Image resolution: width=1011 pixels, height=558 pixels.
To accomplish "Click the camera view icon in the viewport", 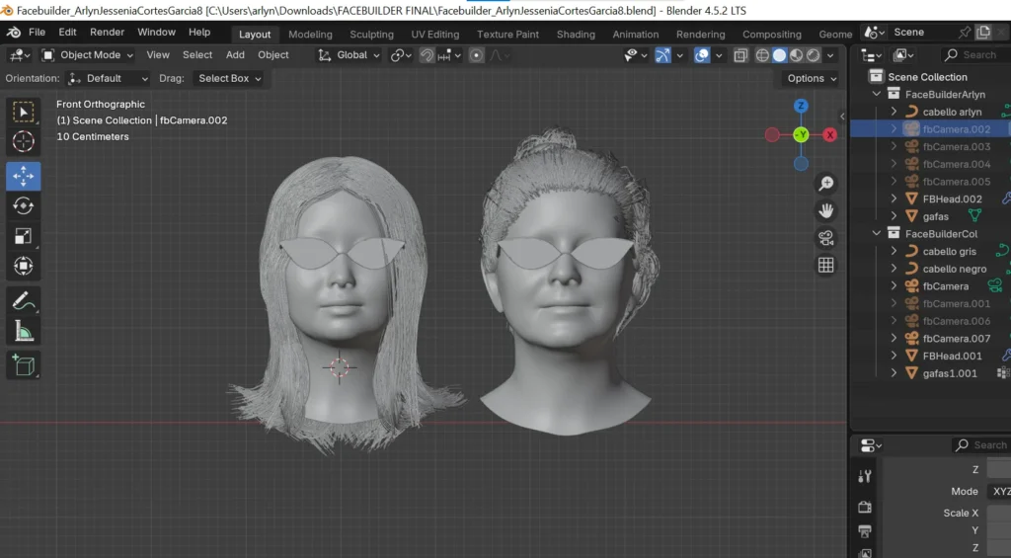I will point(825,237).
